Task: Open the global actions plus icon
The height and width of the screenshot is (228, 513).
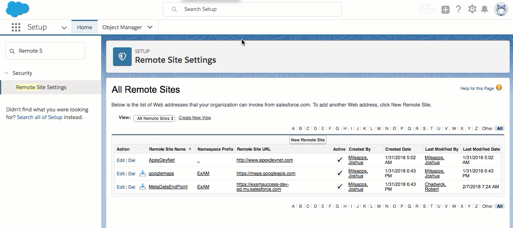Action: click(446, 10)
